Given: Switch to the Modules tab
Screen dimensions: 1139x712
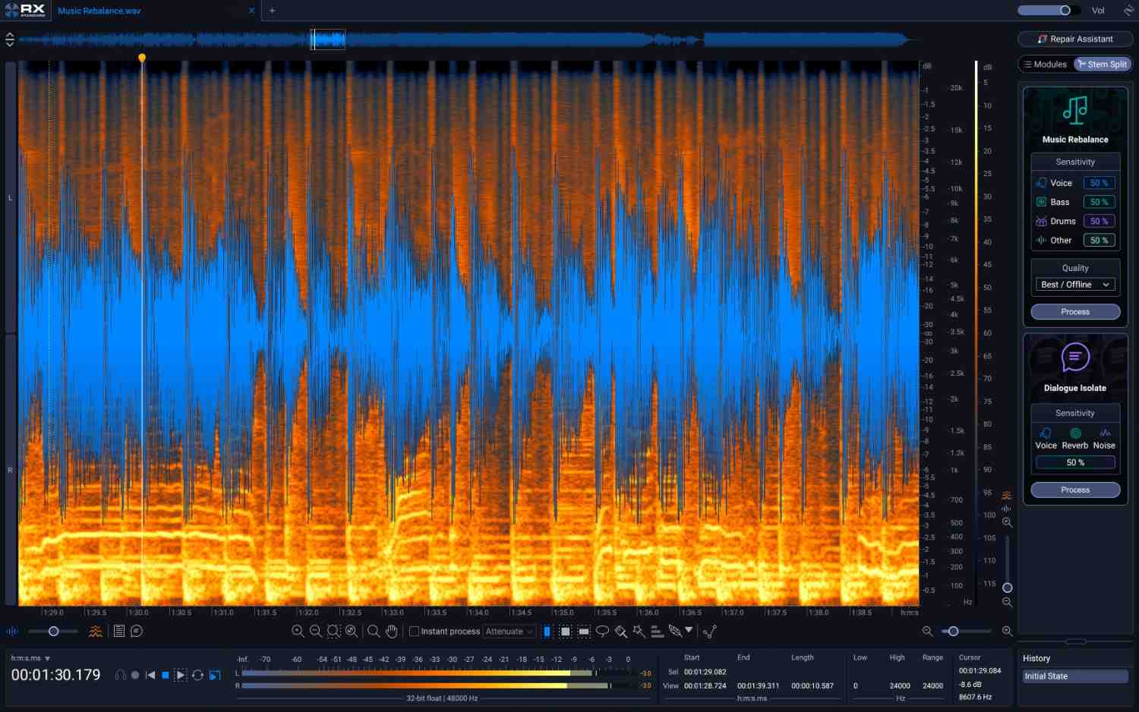Looking at the screenshot, I should 1046,65.
